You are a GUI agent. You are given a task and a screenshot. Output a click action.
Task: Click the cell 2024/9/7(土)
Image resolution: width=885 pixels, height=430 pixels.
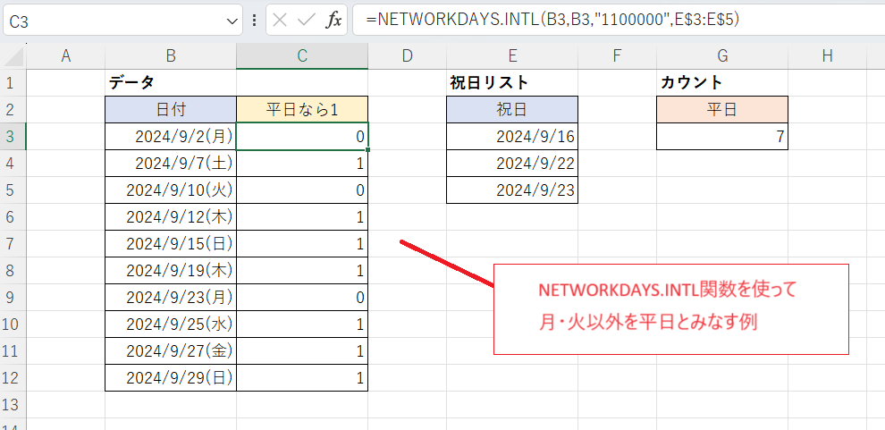point(171,163)
